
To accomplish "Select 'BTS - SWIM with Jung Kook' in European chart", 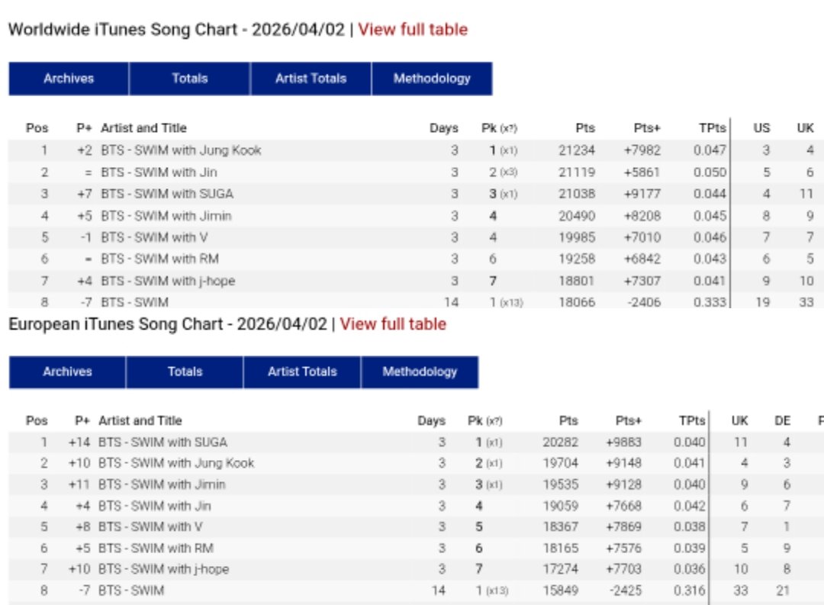I will click(176, 463).
